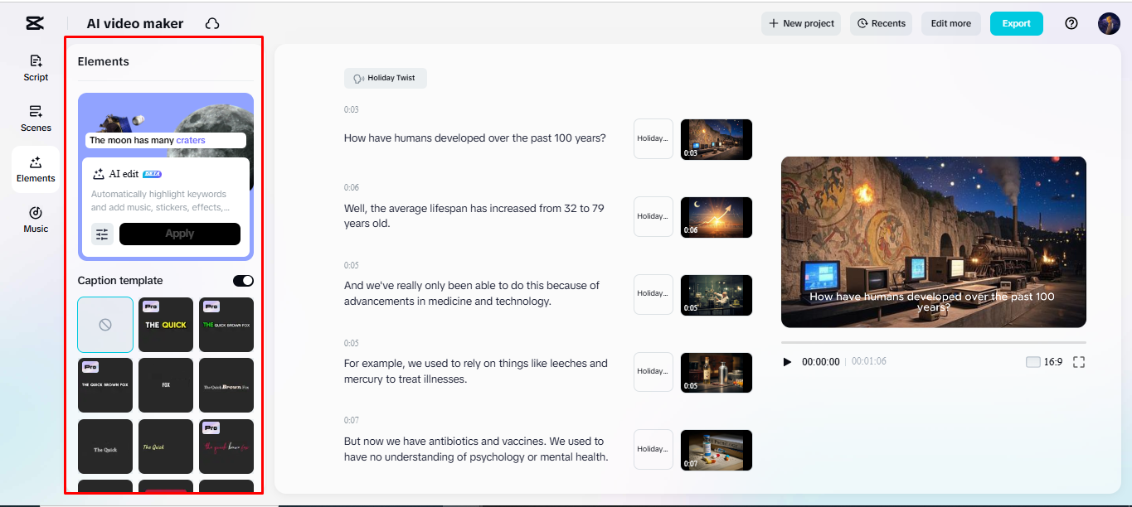Select the 0:06 lifespan scene thumbnail
The width and height of the screenshot is (1132, 507).
pos(716,217)
